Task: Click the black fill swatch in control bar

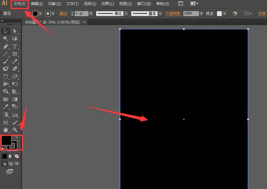Action: (35, 13)
